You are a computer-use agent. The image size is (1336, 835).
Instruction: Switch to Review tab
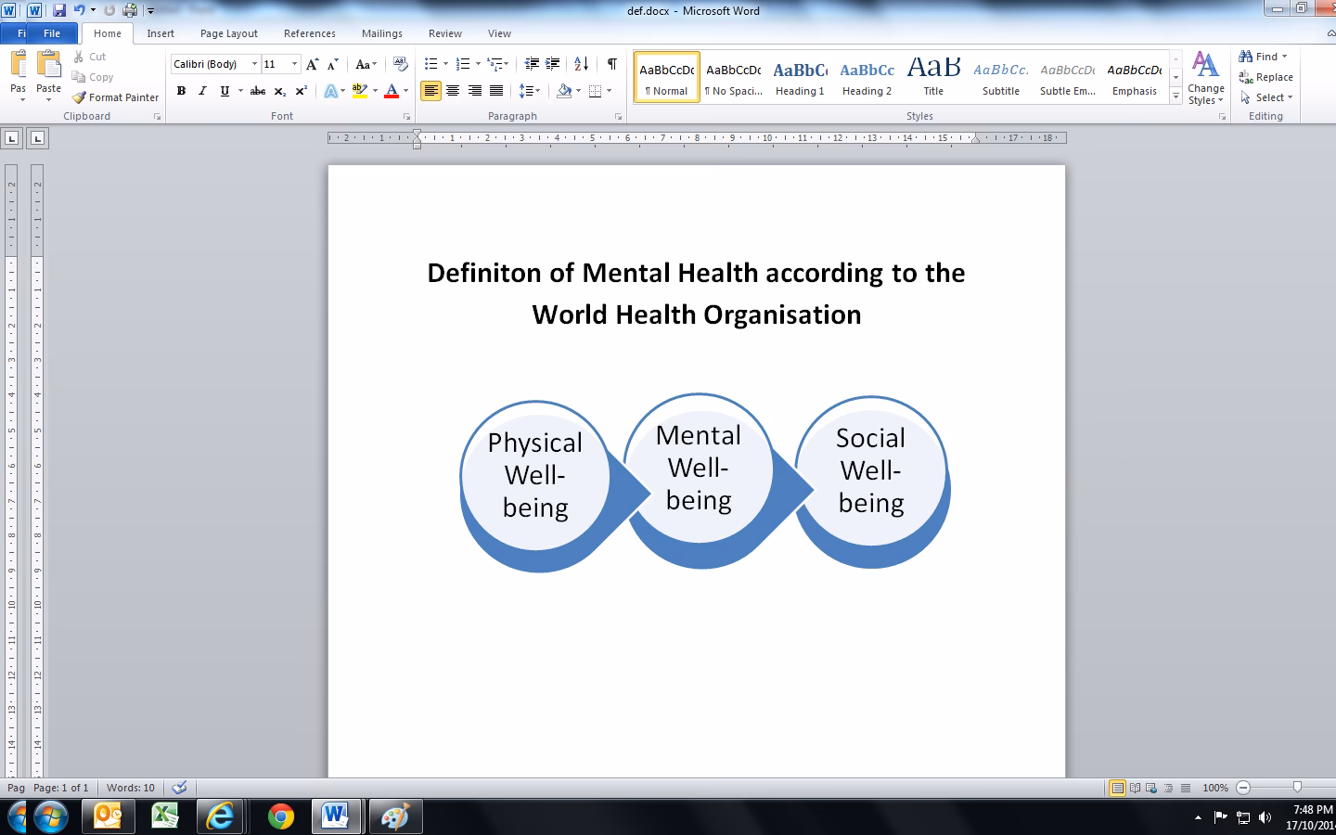click(445, 33)
